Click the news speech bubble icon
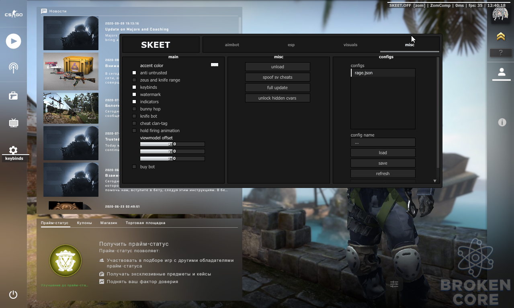 click(x=44, y=11)
